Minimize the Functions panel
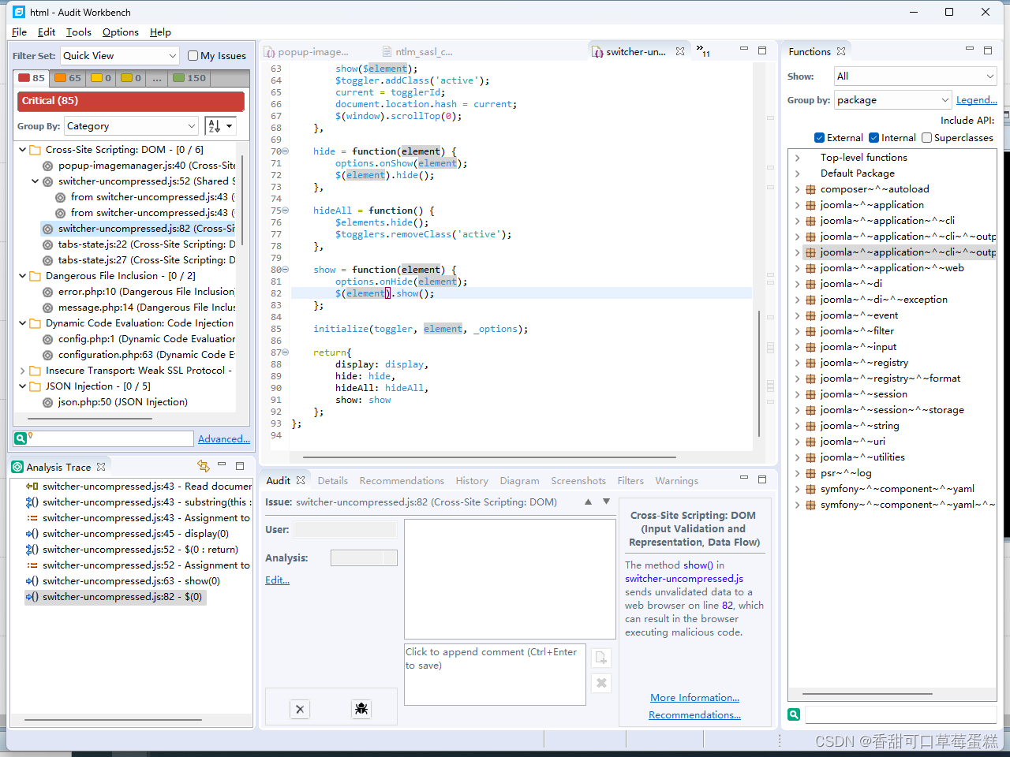 [x=970, y=50]
